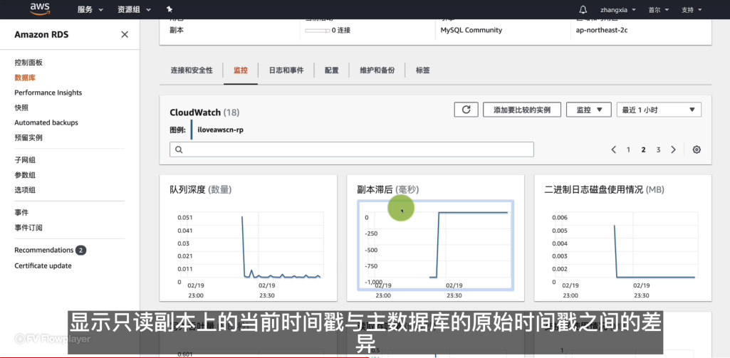Open Certificate update

pos(43,265)
